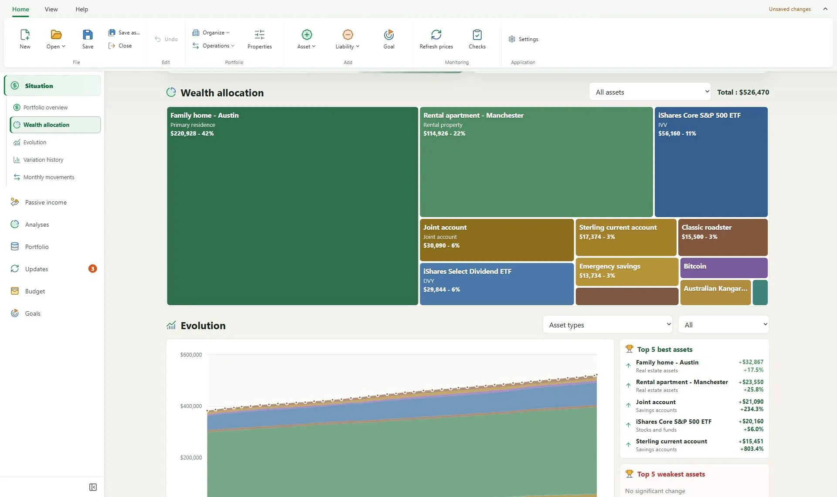Select Wealth allocation sidebar item
This screenshot has height=497, width=837.
pyautogui.click(x=55, y=125)
